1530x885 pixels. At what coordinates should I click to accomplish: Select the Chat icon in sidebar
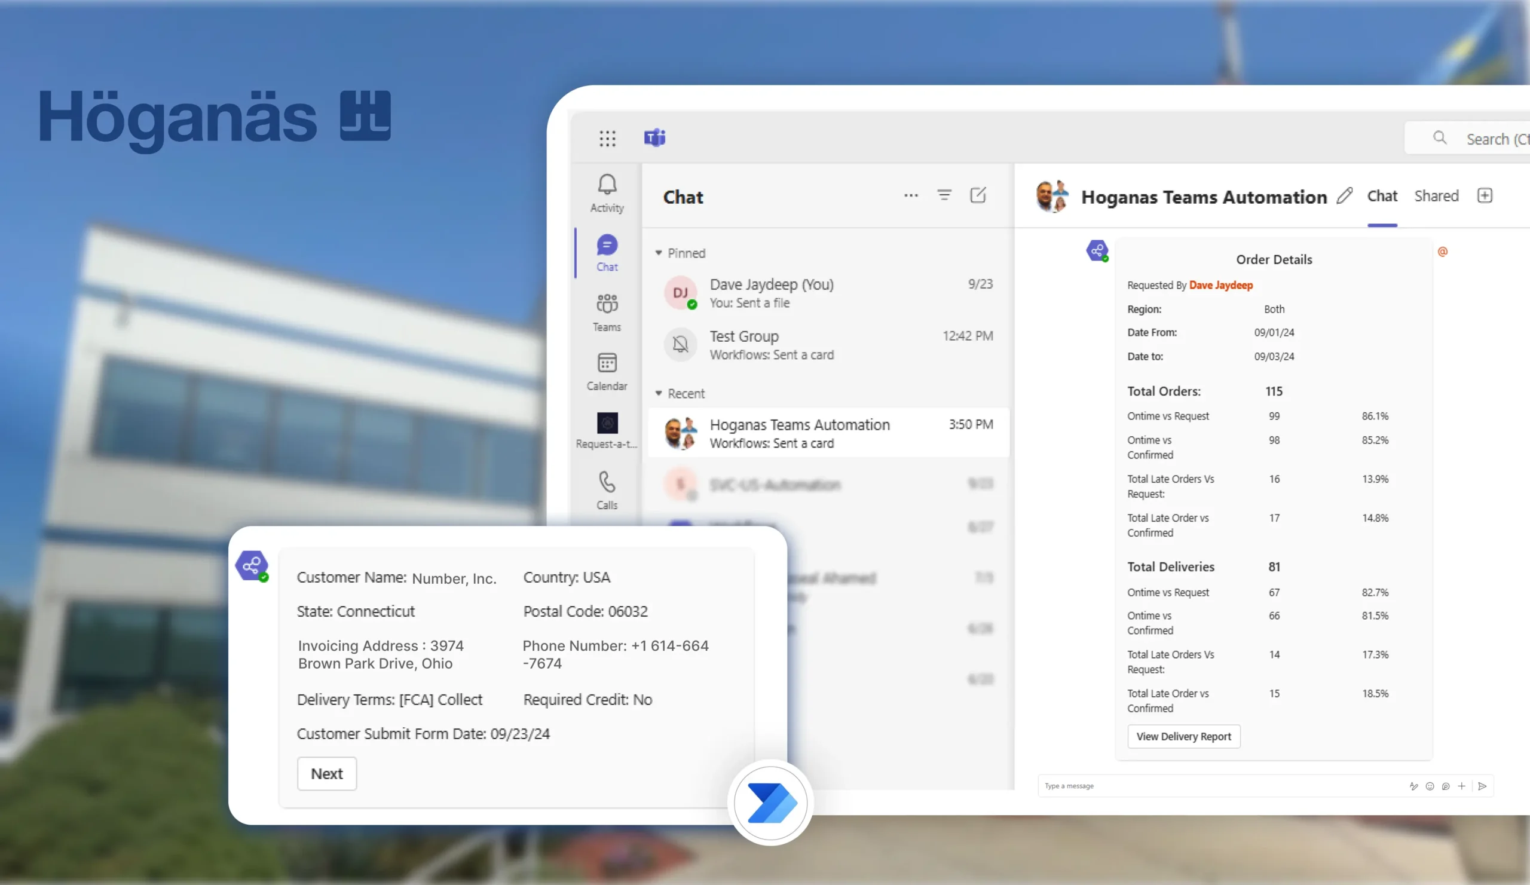pos(607,253)
